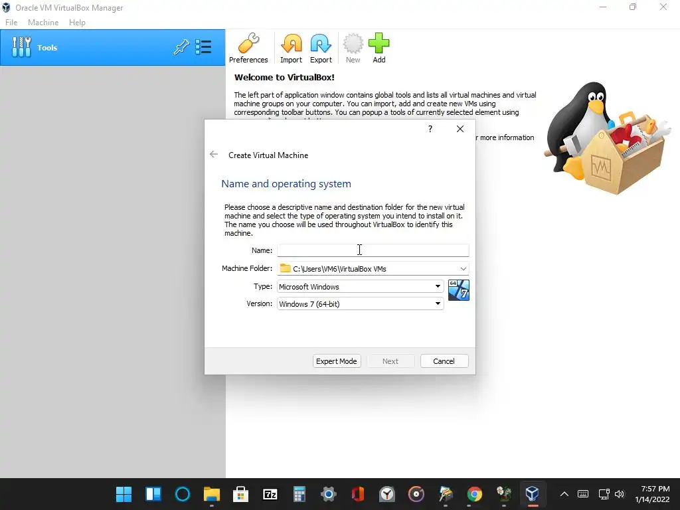Viewport: 680px width, 510px height.
Task: Open Settings gear from the taskbar
Action: click(329, 494)
